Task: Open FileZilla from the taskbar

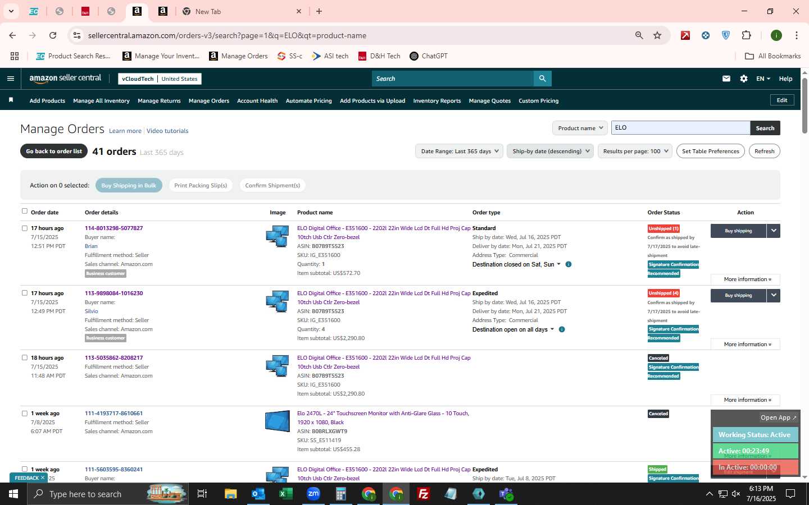Action: [x=424, y=494]
